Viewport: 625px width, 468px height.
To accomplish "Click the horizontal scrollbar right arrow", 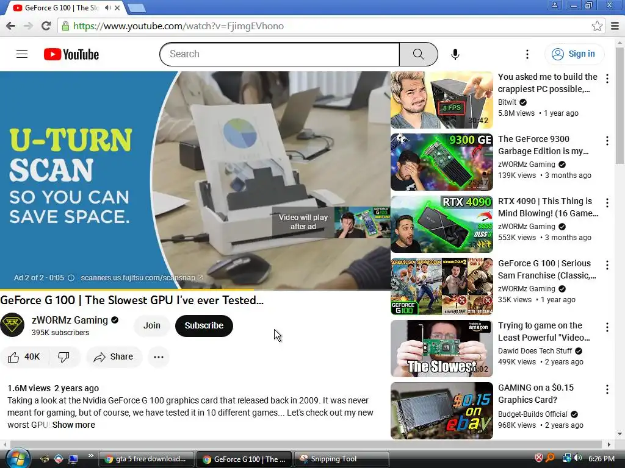I will tap(609, 444).
